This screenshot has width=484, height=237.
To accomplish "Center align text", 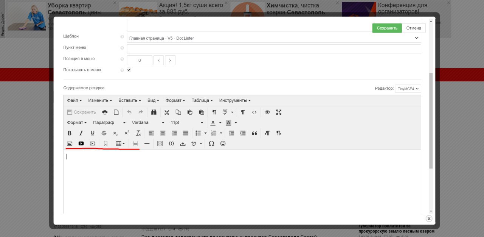I will point(163,133).
